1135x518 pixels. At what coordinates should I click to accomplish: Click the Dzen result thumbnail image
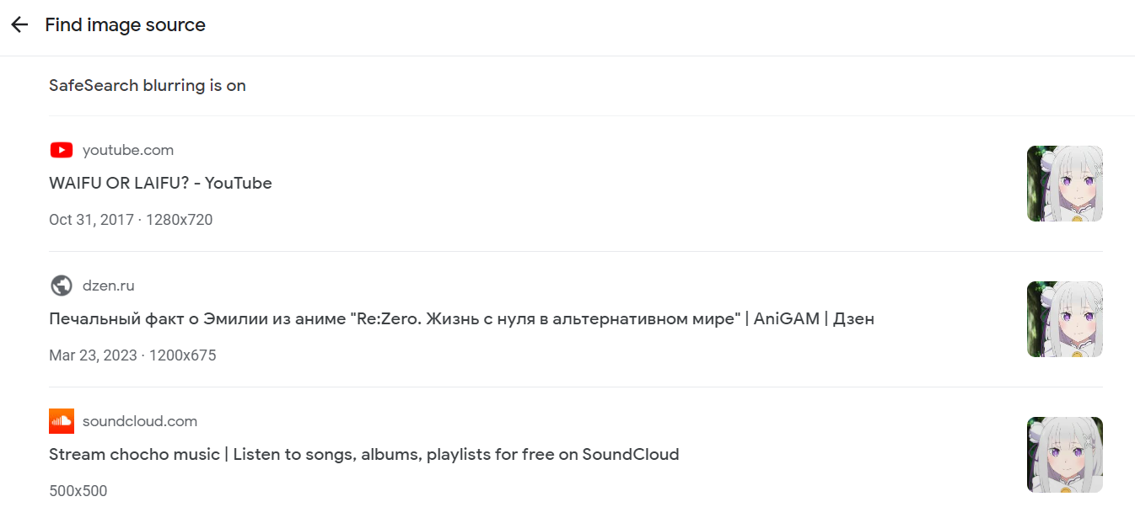click(1064, 318)
